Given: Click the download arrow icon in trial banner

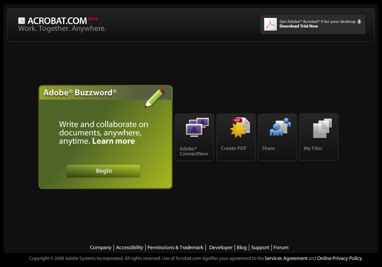Looking at the screenshot, I should point(359,22).
